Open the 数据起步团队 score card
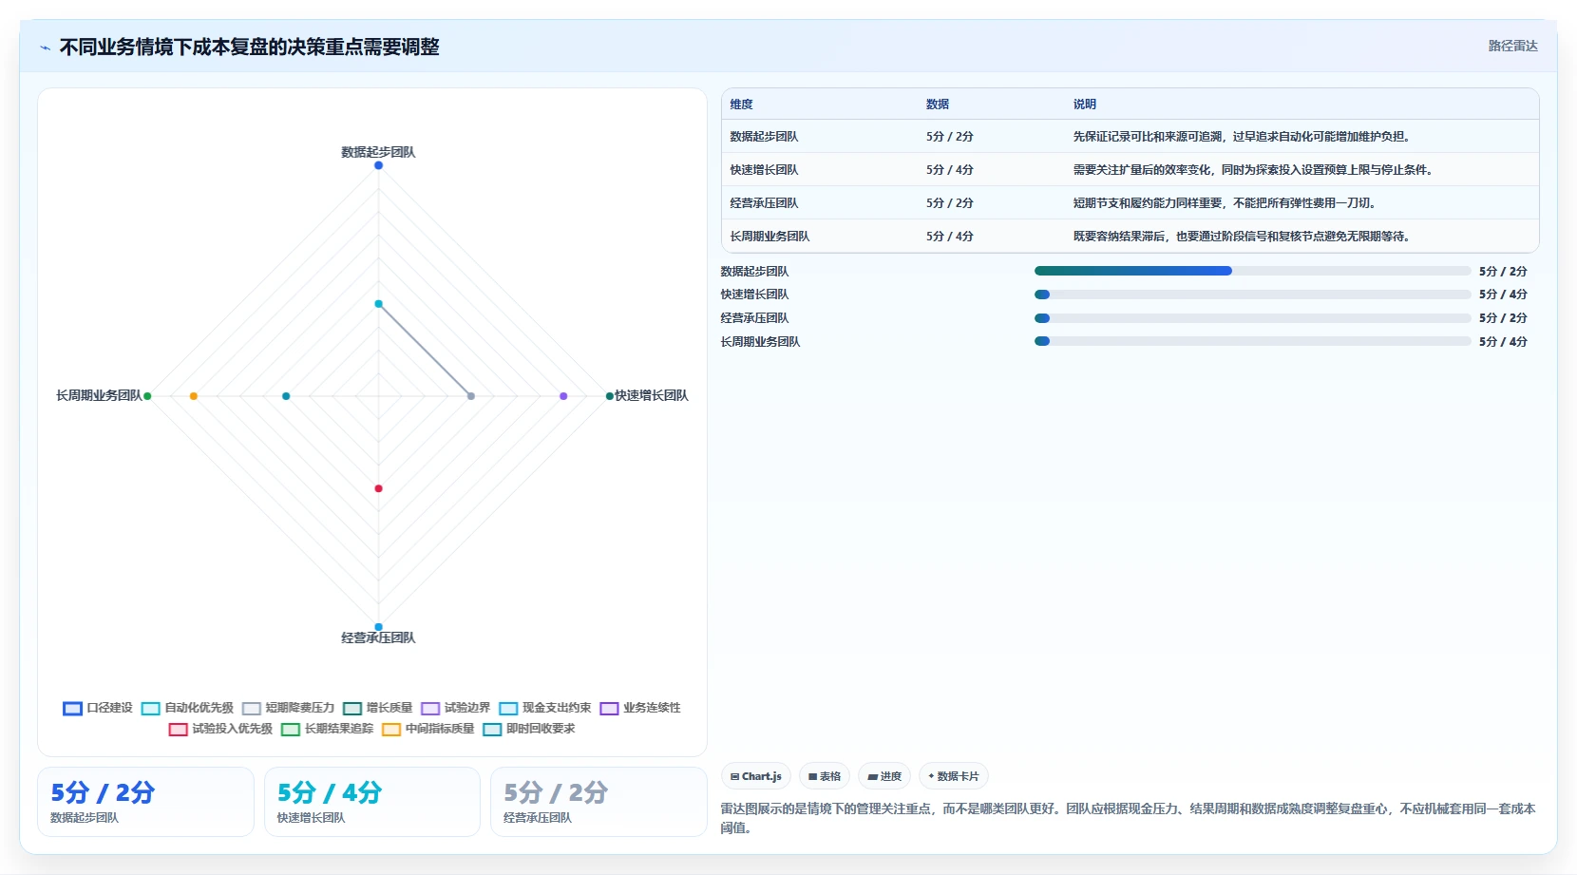The width and height of the screenshot is (1577, 875). [x=145, y=802]
